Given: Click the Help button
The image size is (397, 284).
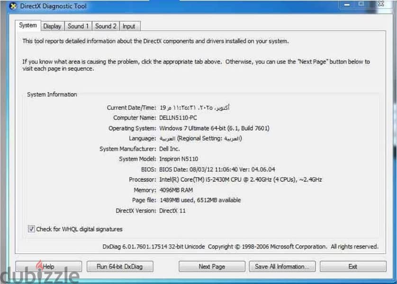Looking at the screenshot, I should click(x=49, y=266).
